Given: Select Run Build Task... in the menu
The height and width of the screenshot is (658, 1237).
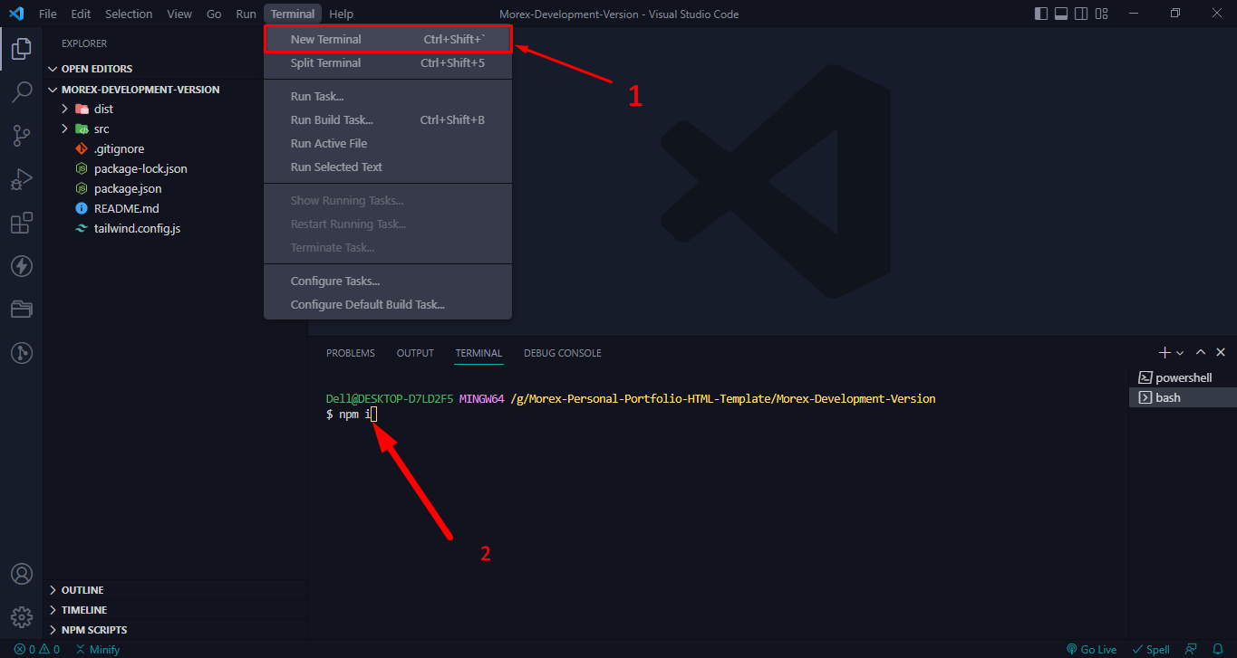Looking at the screenshot, I should [x=388, y=119].
